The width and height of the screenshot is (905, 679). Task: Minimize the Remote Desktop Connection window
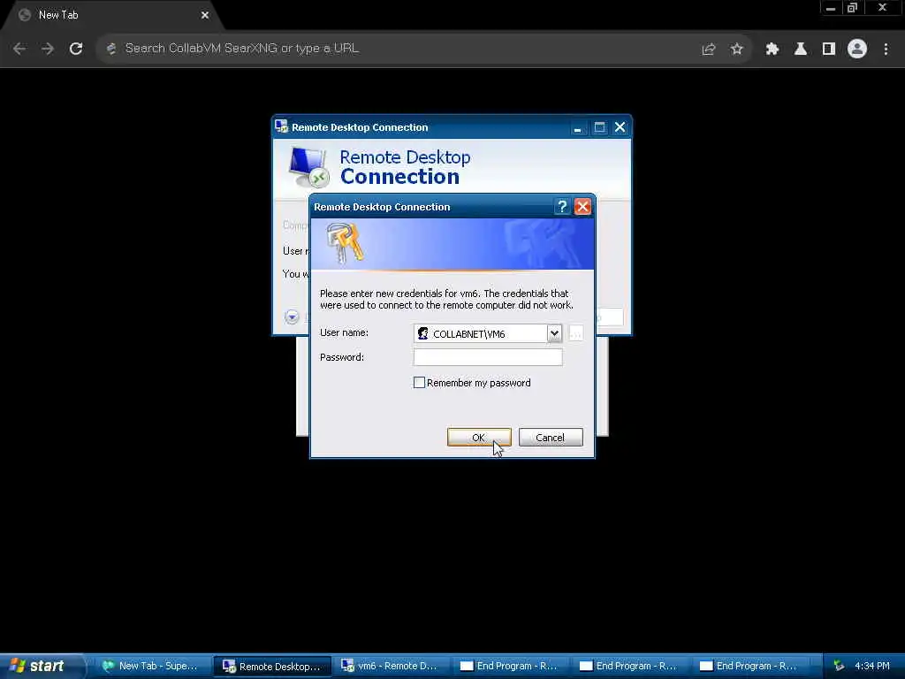coord(577,127)
